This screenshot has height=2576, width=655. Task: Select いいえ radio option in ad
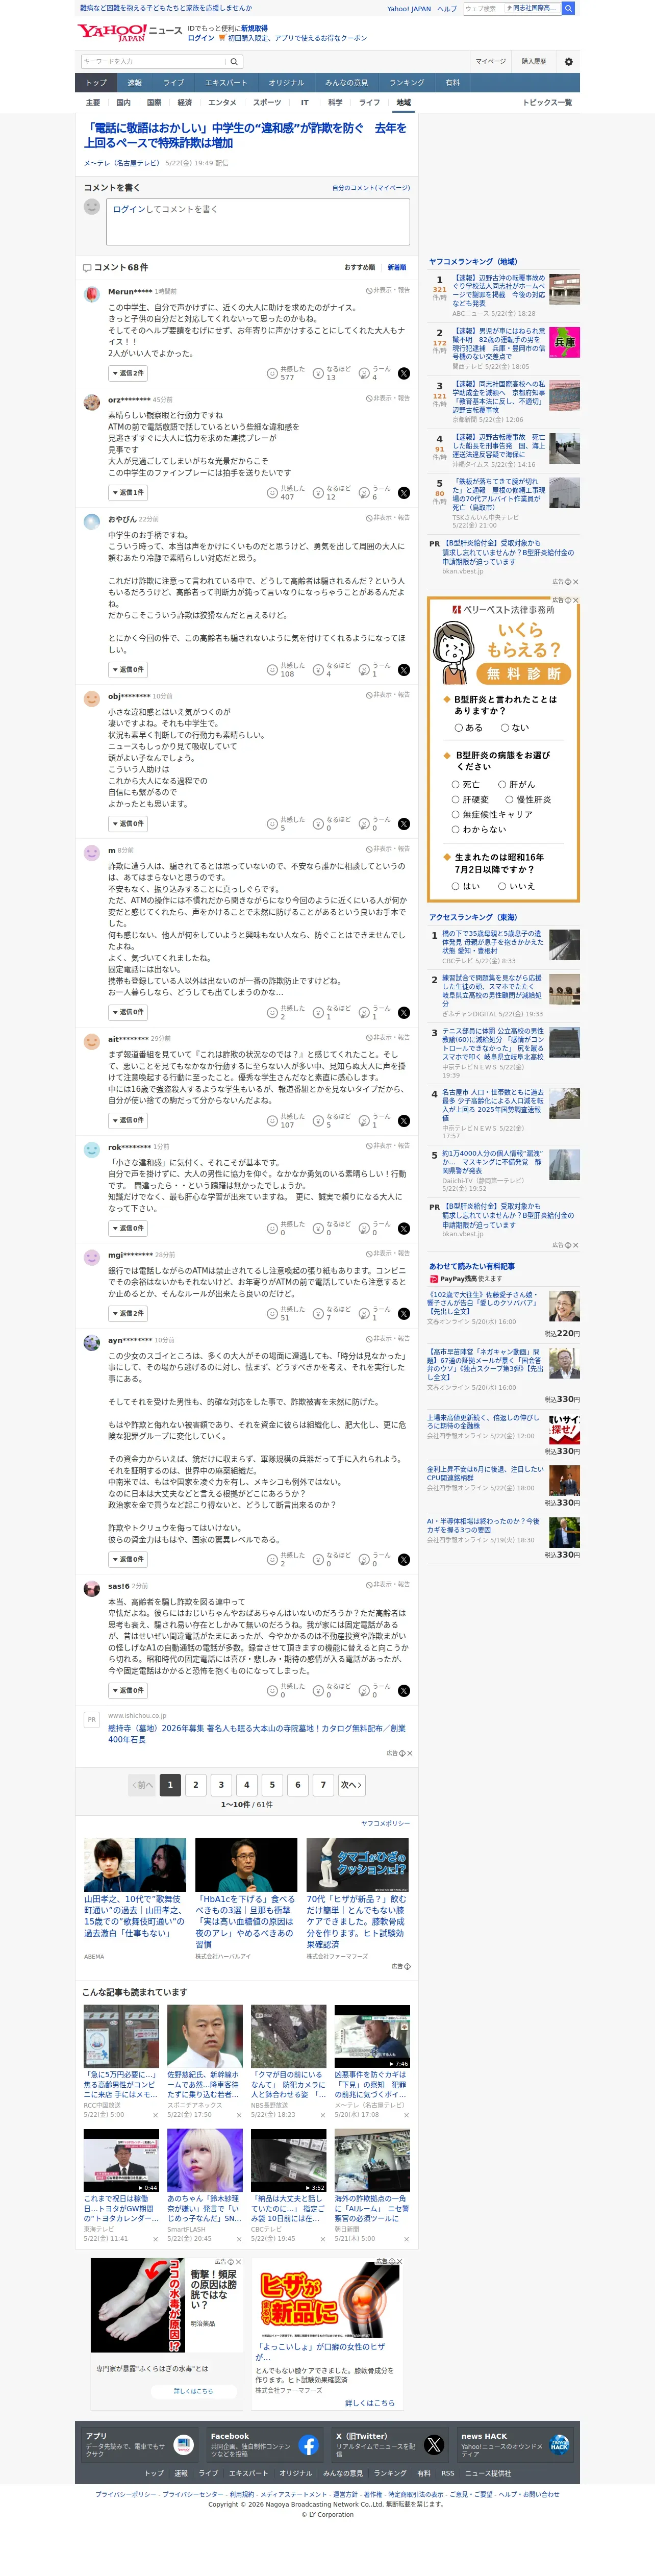coord(502,886)
